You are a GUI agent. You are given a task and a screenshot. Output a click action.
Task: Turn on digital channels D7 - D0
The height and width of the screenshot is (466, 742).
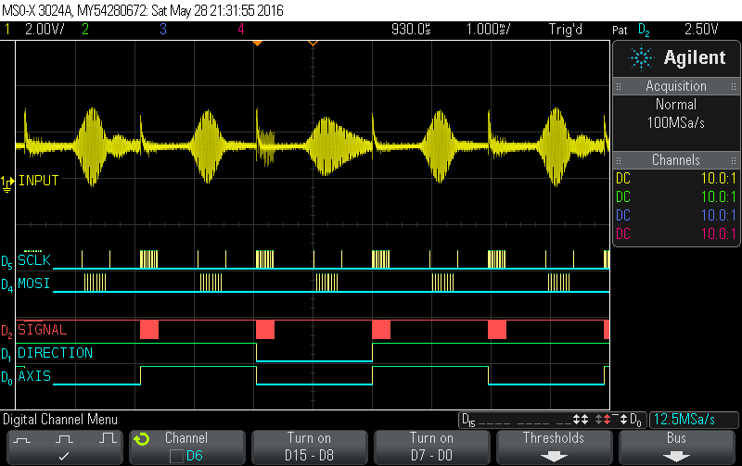[x=431, y=446]
